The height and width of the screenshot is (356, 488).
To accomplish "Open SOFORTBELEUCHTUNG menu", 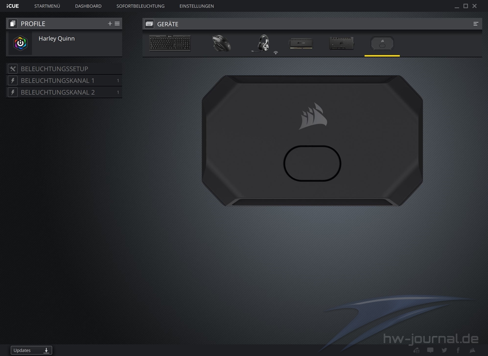I will click(x=140, y=6).
